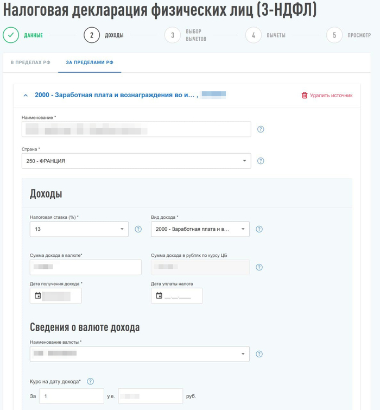Click the у.е. quantity field containing 1
380x410 pixels.
[x=72, y=396]
